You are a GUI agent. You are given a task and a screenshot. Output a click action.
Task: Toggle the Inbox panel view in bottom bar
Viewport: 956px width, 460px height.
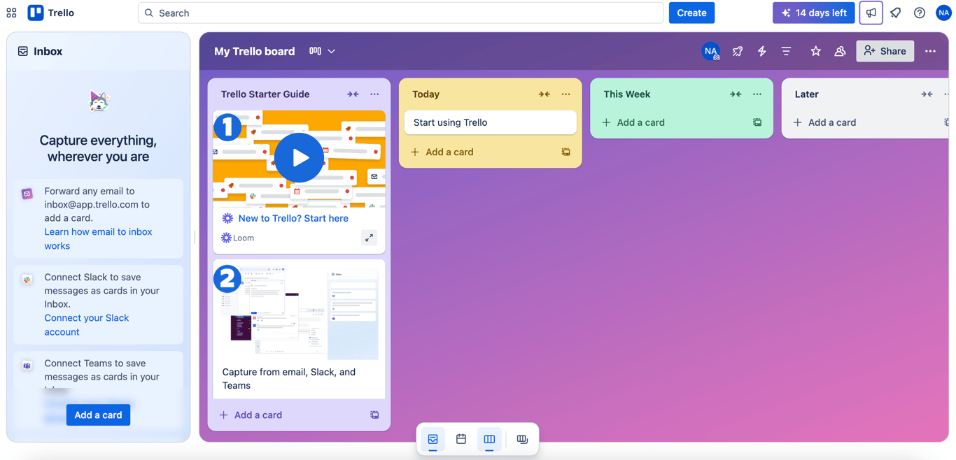click(x=433, y=439)
